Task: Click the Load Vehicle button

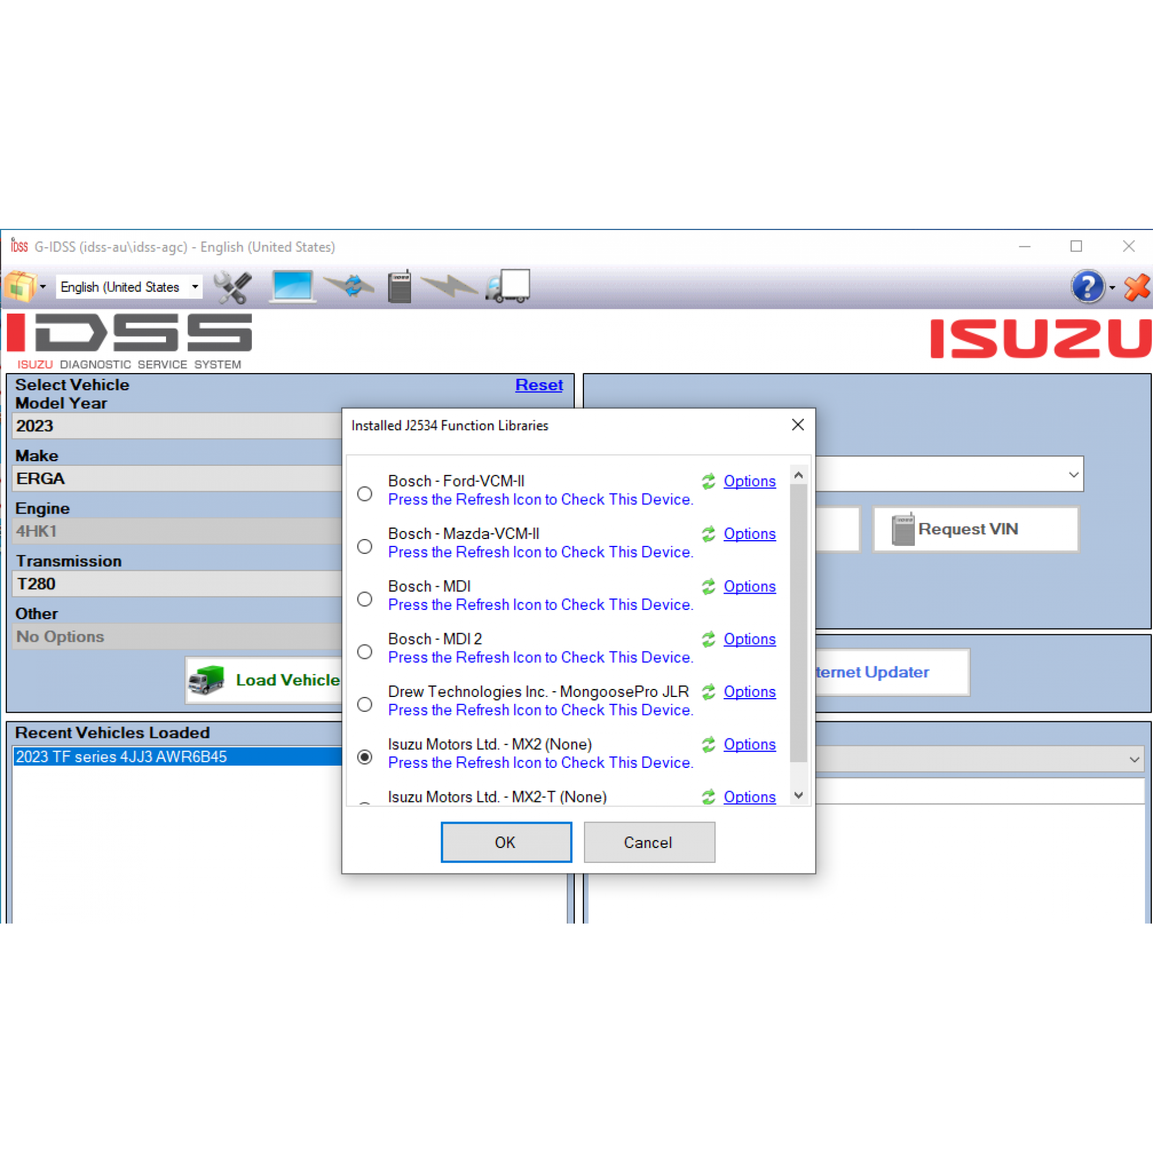Action: click(x=264, y=680)
